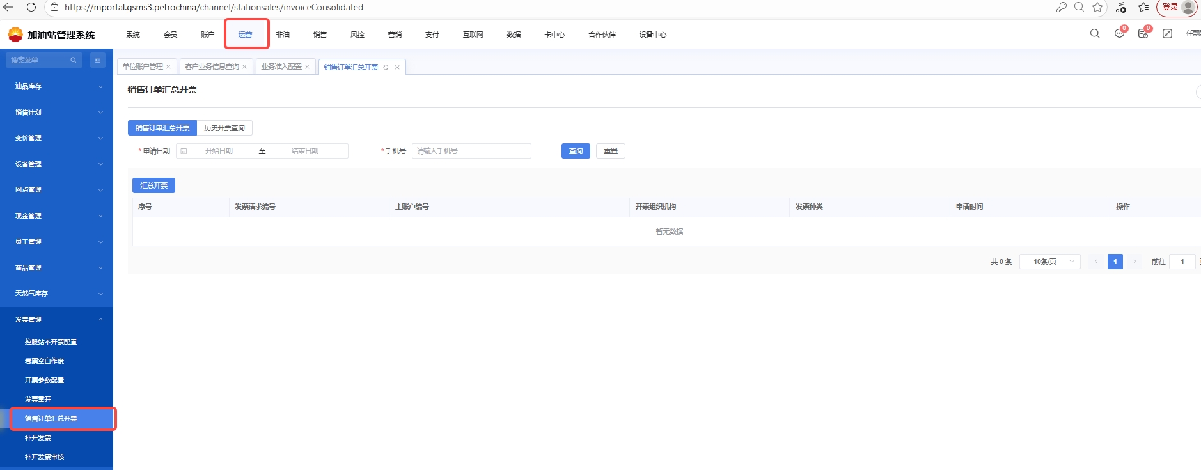Viewport: 1201px width, 470px height.
Task: Expand the 油品库存 sidebar menu
Action: click(56, 86)
